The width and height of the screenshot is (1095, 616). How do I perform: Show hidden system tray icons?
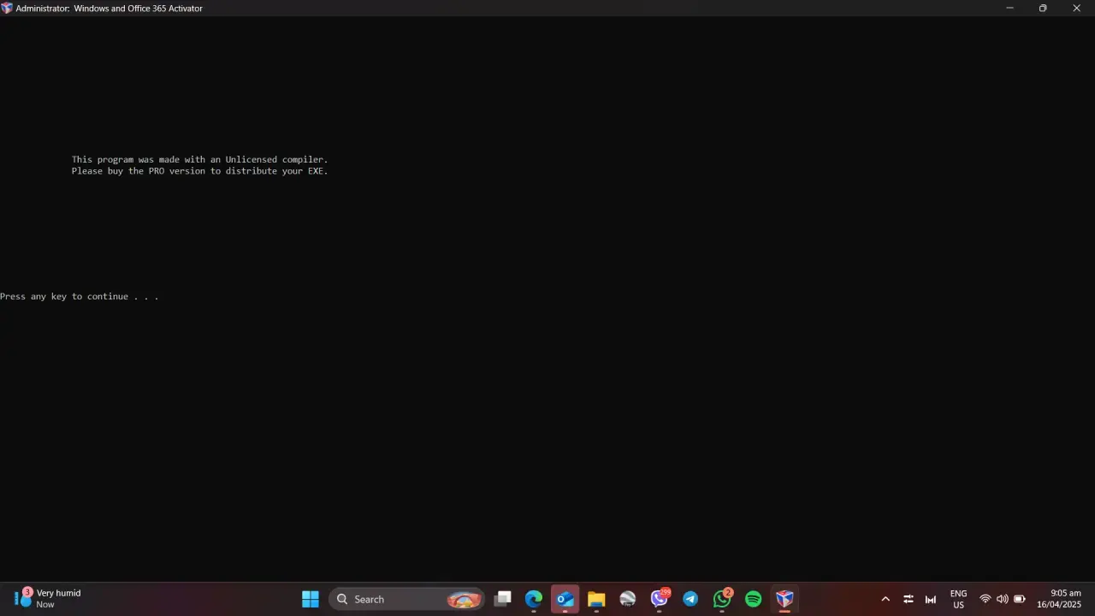[x=885, y=599]
